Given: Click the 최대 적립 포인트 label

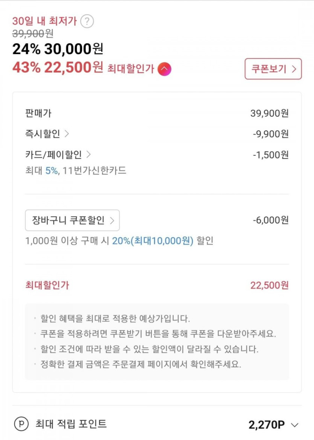Looking at the screenshot, I should (71, 424).
